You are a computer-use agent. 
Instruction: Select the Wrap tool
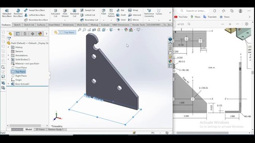pyautogui.click(x=133, y=10)
